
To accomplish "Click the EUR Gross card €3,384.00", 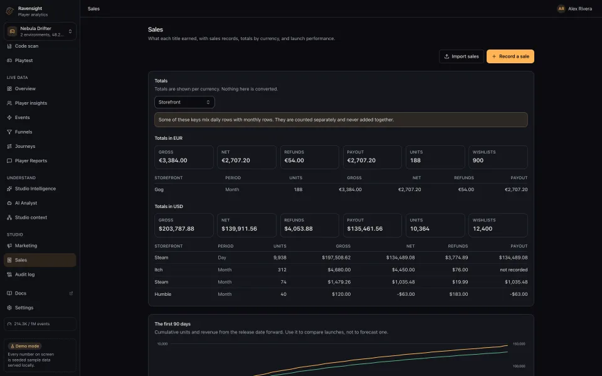I will [184, 157].
